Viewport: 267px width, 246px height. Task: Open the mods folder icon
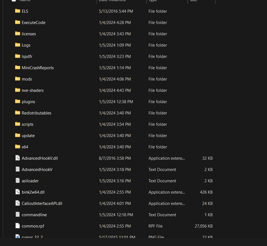pos(17,79)
